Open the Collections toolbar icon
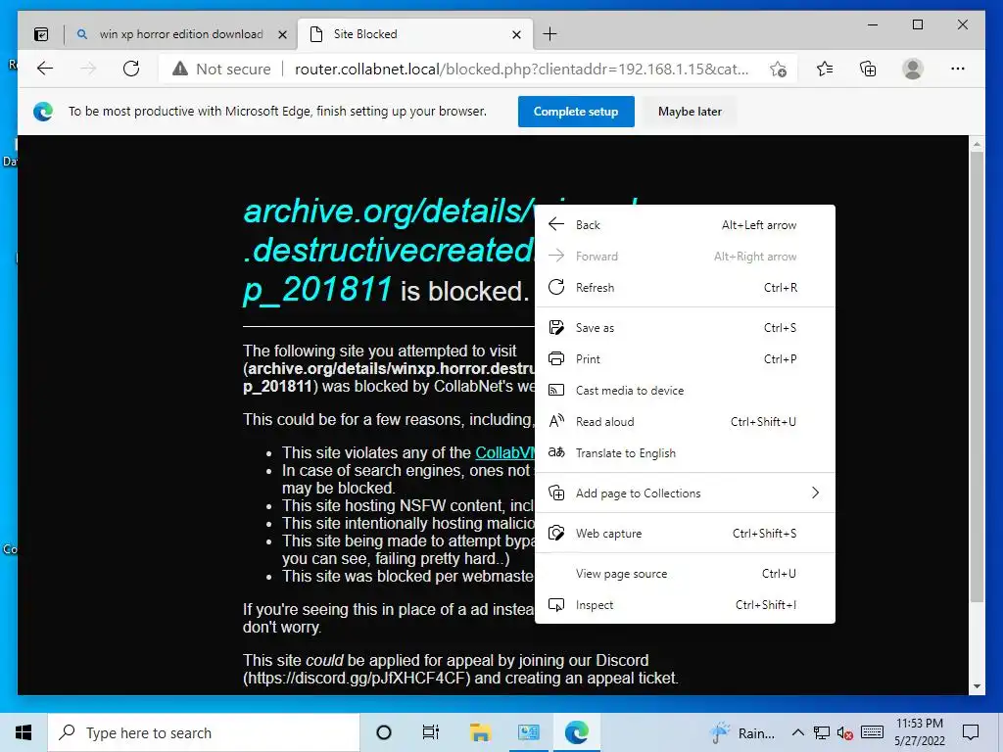 click(868, 69)
